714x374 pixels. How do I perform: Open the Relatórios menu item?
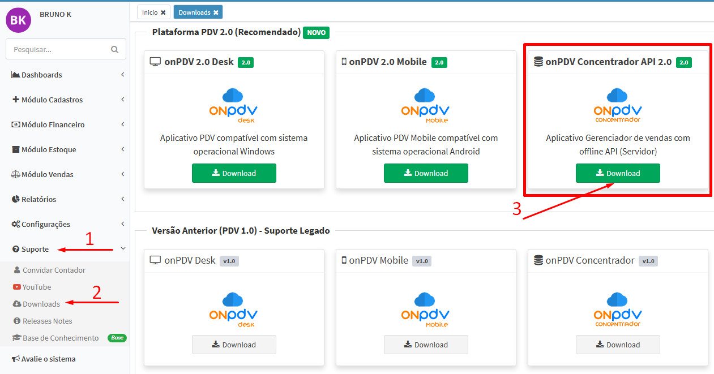pyautogui.click(x=65, y=199)
